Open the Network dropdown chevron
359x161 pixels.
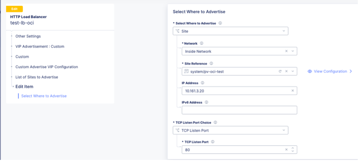(292, 51)
